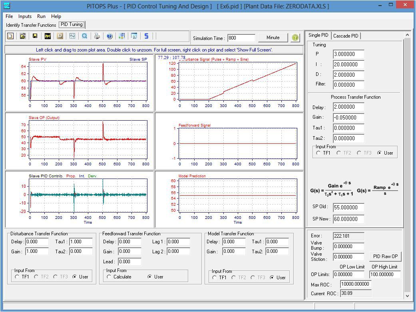Switch to the Cascade PID tab
This screenshot has width=416, height=312.
tap(346, 36)
